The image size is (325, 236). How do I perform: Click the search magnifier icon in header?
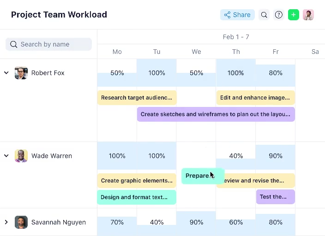[x=264, y=15]
